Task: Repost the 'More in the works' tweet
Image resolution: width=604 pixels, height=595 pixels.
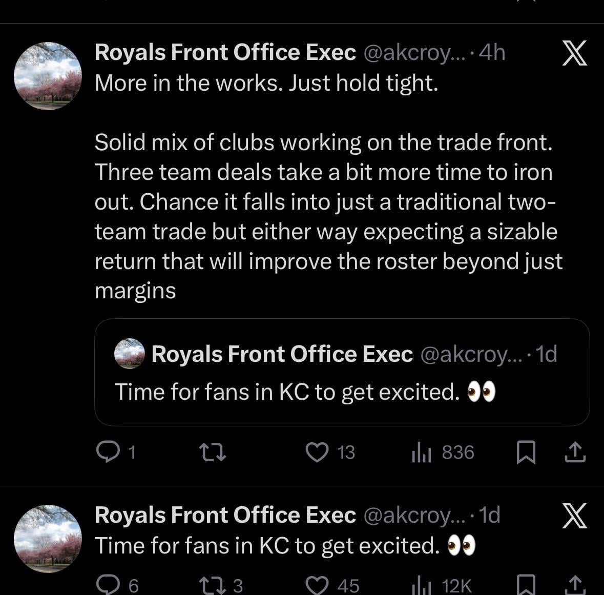Action: [212, 452]
